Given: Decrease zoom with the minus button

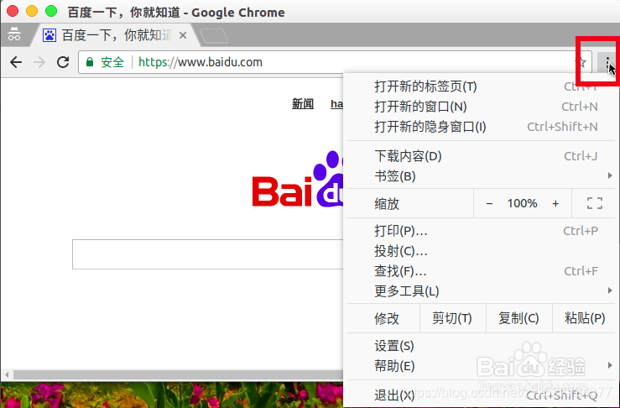Looking at the screenshot, I should [x=489, y=203].
